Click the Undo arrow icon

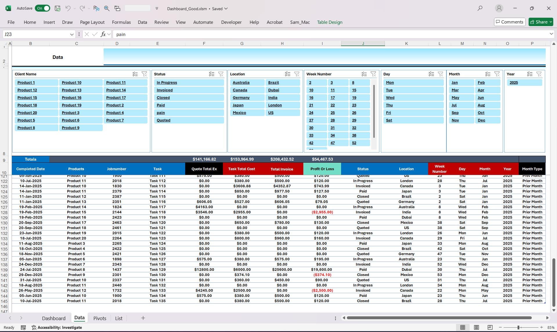(68, 8)
